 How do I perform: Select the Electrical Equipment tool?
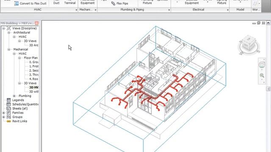point(192,3)
